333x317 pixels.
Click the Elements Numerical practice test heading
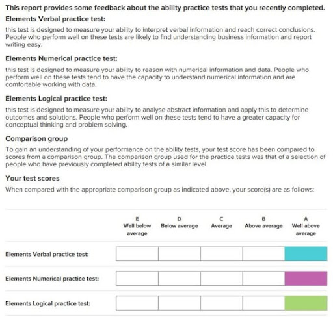61,58
